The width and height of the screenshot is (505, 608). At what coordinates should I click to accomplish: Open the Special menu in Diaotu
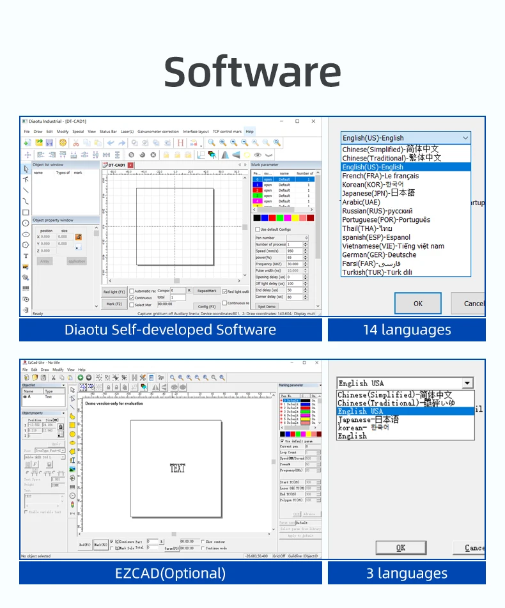[78, 132]
